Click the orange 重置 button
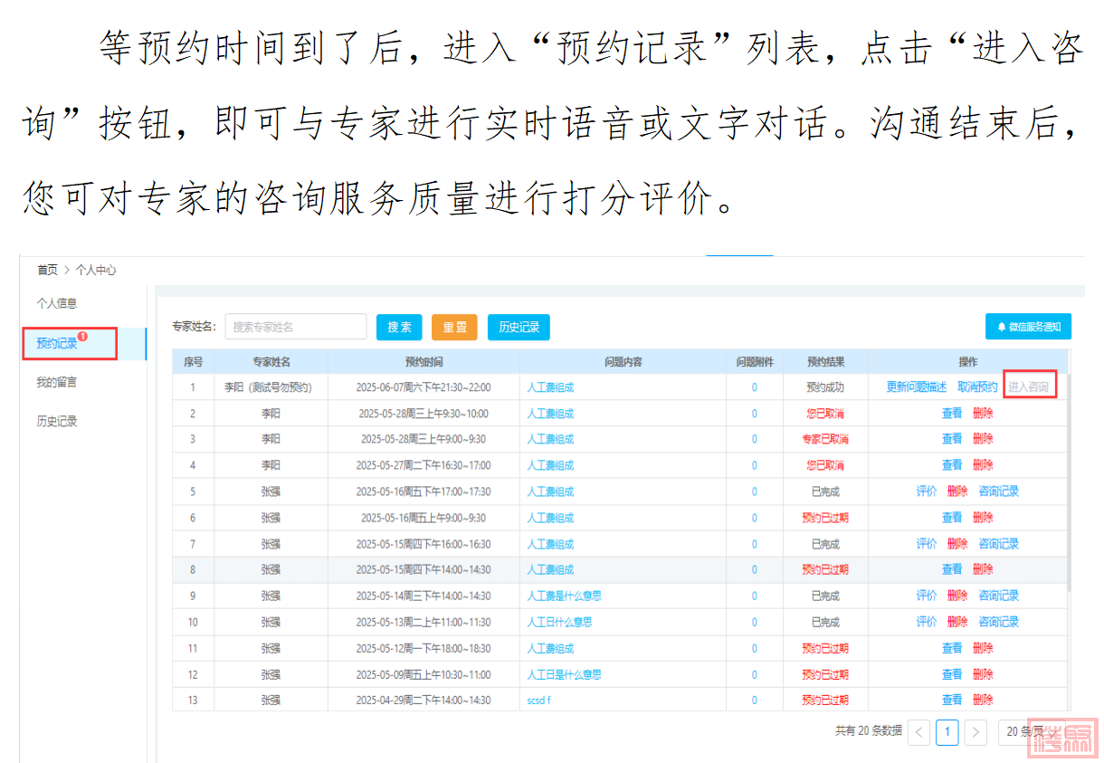The width and height of the screenshot is (1104, 763). 454,327
